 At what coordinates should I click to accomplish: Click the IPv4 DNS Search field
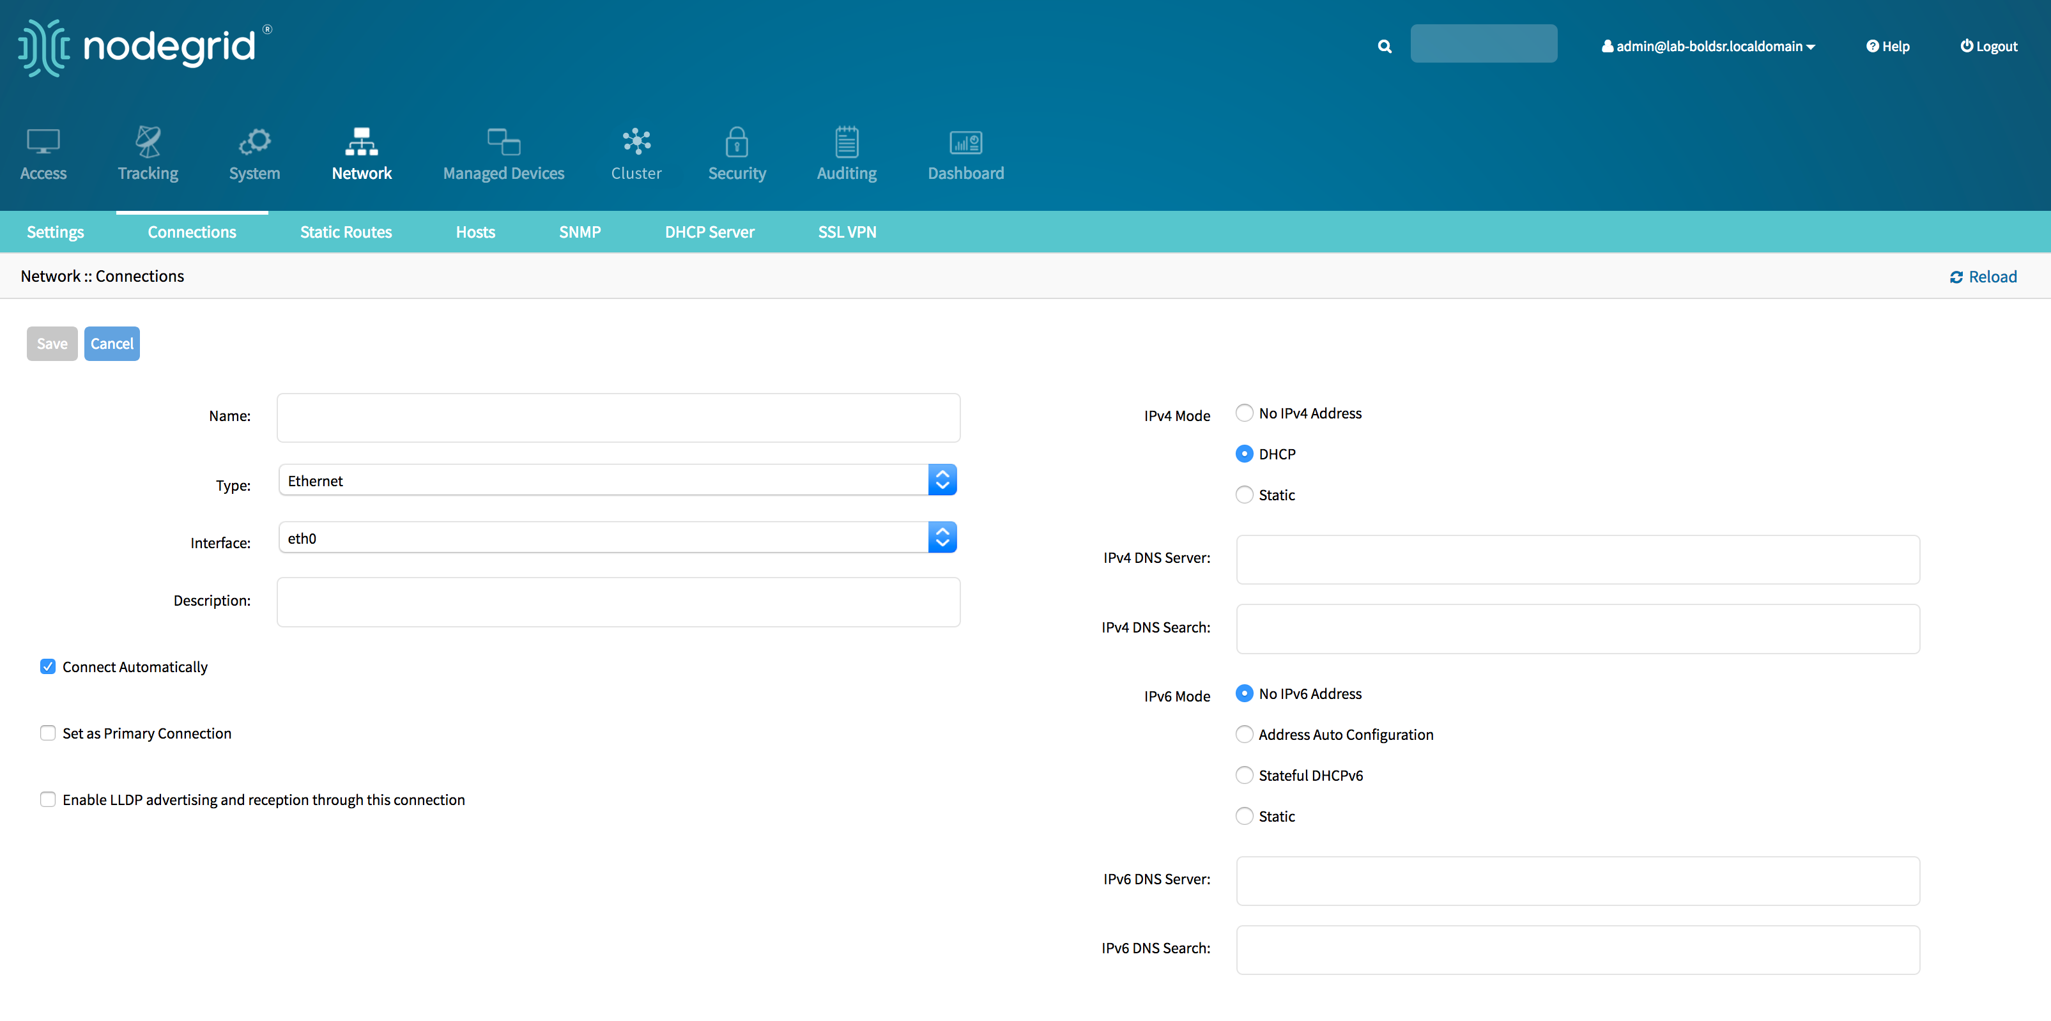tap(1578, 628)
